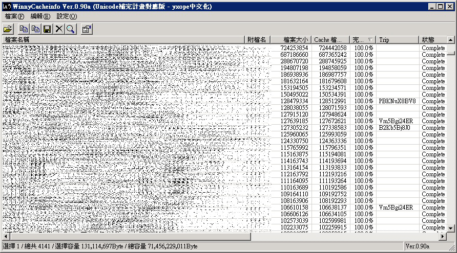Click the file size 125960065

click(x=294, y=134)
